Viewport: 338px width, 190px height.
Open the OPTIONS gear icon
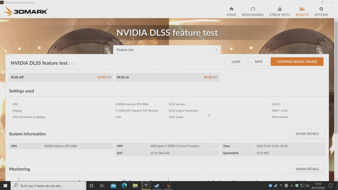321,9
